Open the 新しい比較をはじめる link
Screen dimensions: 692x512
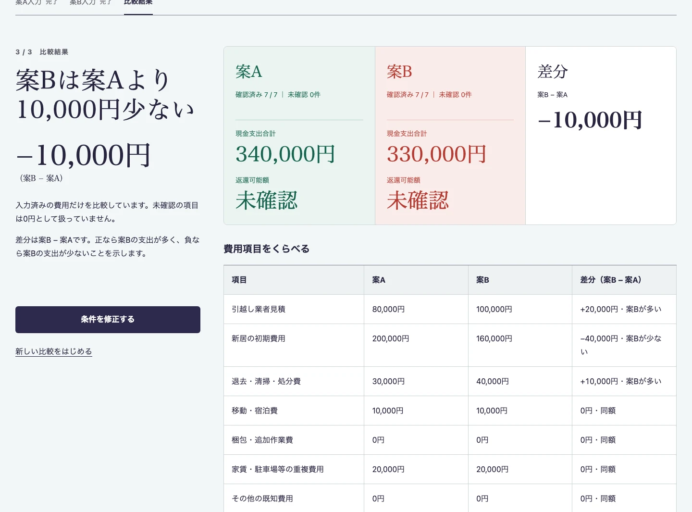click(x=54, y=351)
